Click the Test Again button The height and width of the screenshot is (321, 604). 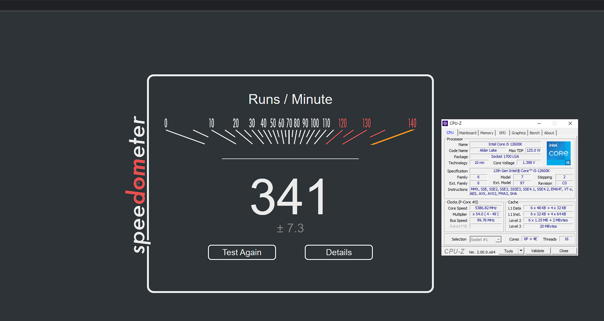tap(242, 253)
